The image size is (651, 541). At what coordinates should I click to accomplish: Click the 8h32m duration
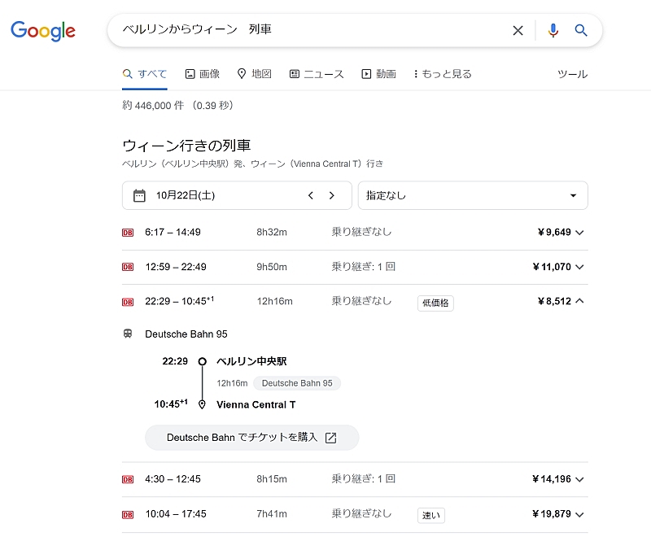pos(272,232)
